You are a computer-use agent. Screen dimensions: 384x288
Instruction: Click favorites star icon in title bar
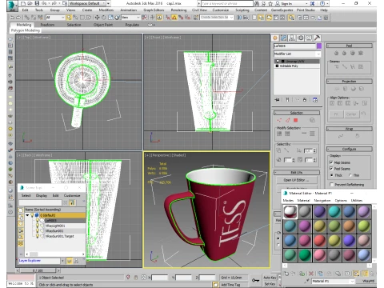[270, 3]
